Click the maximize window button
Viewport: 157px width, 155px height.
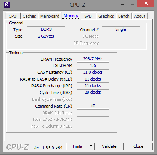click(133, 3)
